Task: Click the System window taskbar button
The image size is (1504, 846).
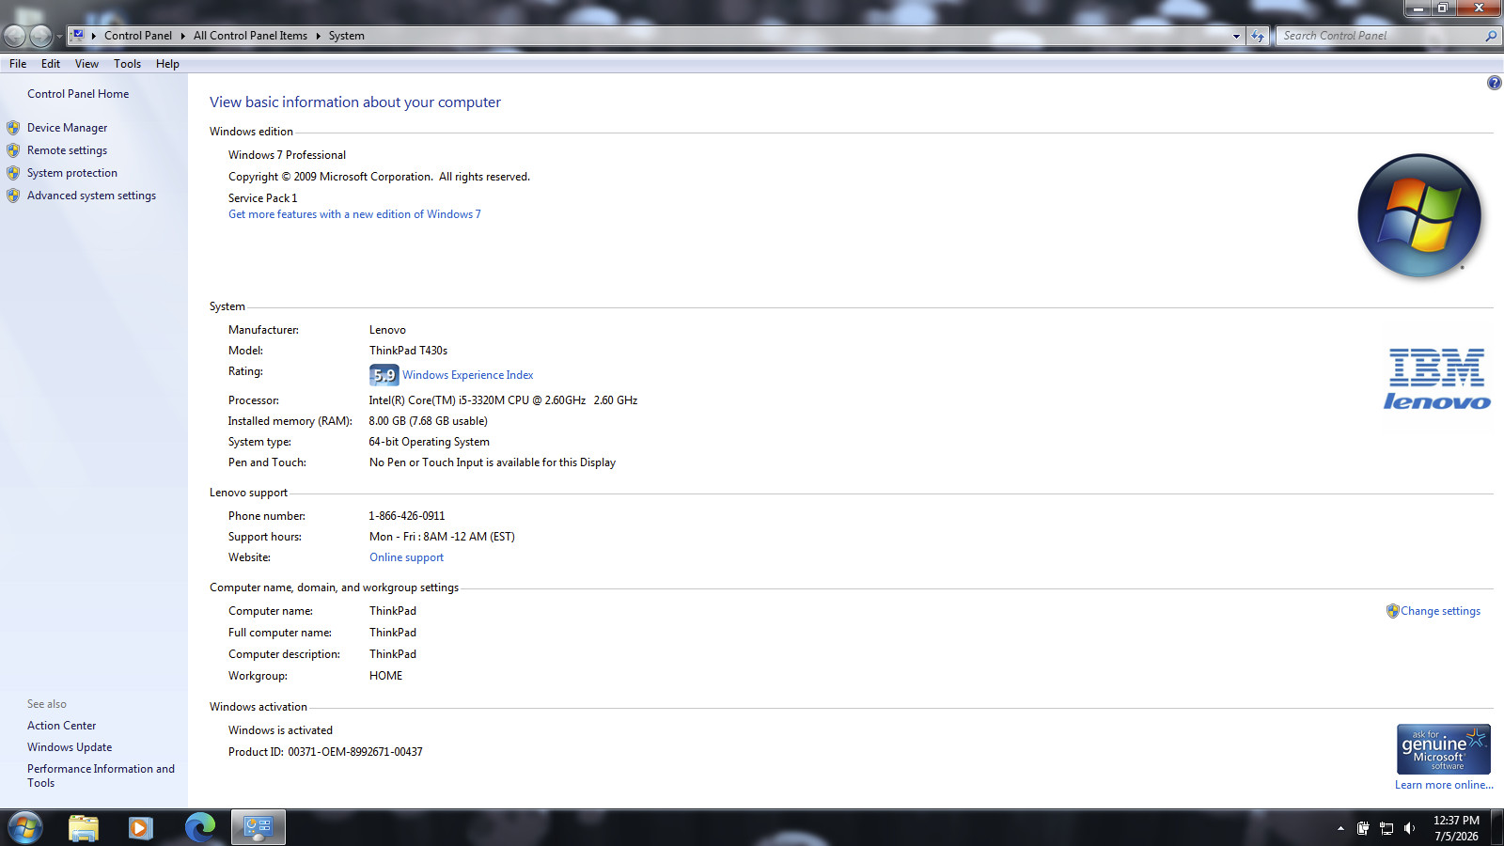Action: (x=258, y=828)
